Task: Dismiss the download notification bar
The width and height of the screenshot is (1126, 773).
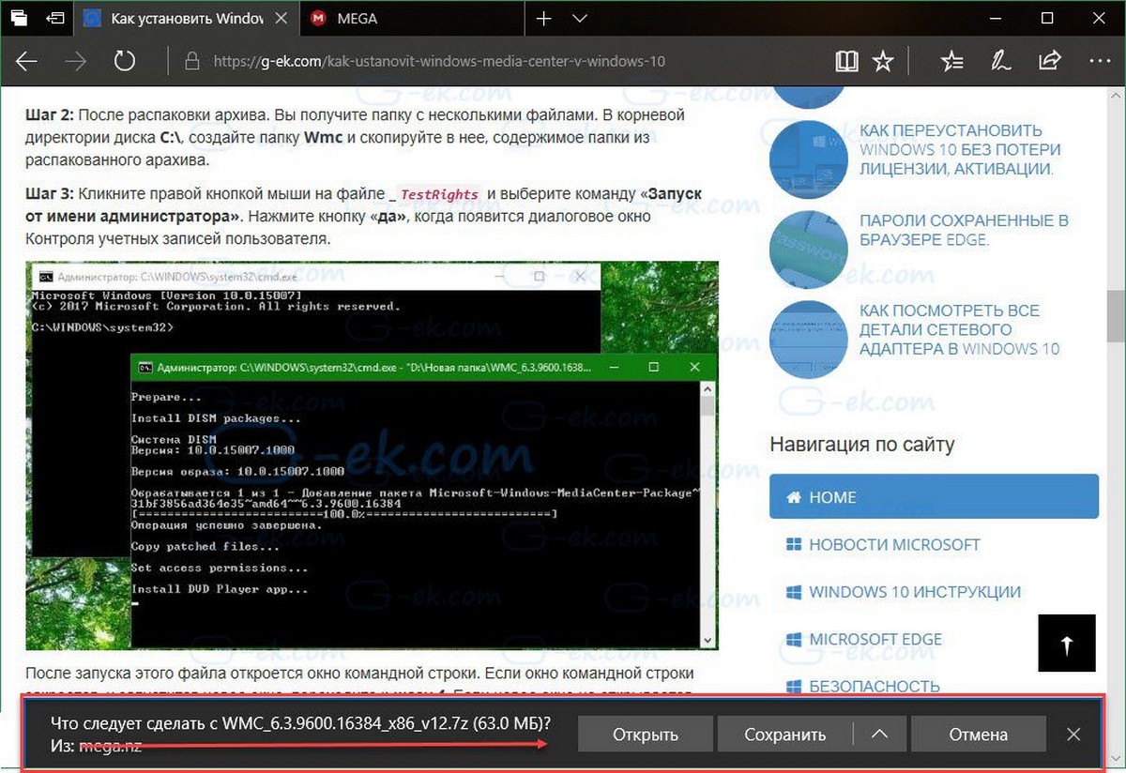Action: (1074, 735)
